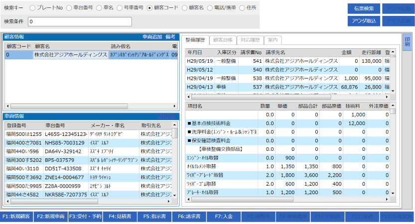Screen dimensions: 415x224
Task: Pick 住所 search key option
Action: coord(242,8)
